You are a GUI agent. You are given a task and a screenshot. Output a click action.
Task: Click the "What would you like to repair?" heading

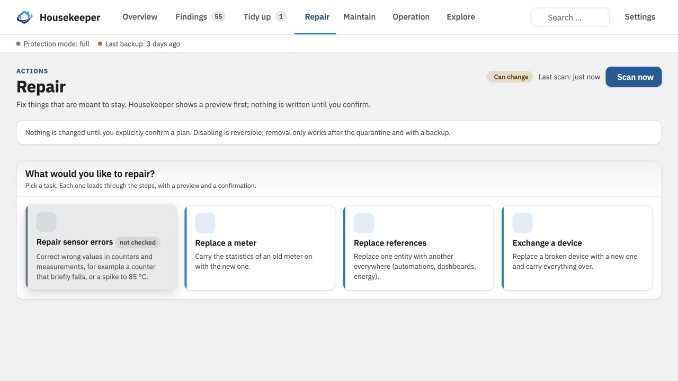pos(90,174)
